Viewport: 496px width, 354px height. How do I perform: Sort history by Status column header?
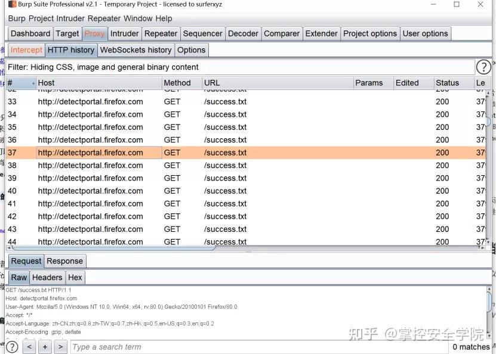coord(454,83)
